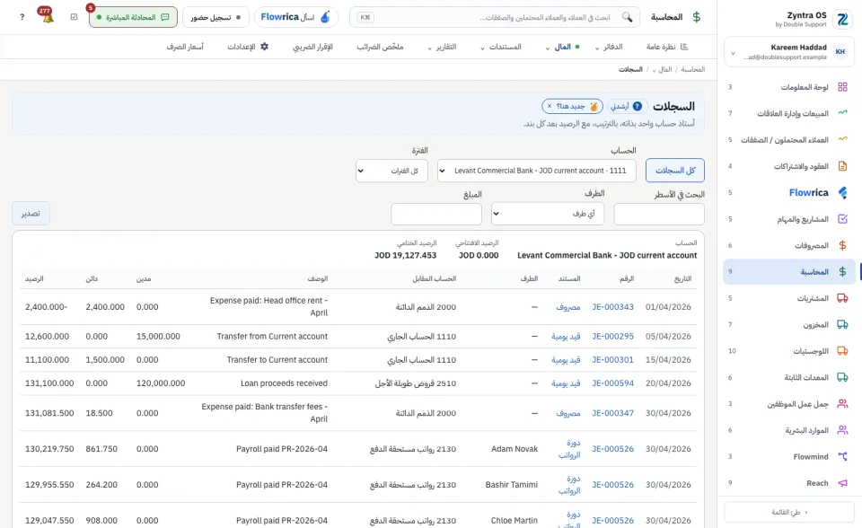This screenshot has width=862, height=528.
Task: Open المشتريات purchases truck icon
Action: click(841, 298)
